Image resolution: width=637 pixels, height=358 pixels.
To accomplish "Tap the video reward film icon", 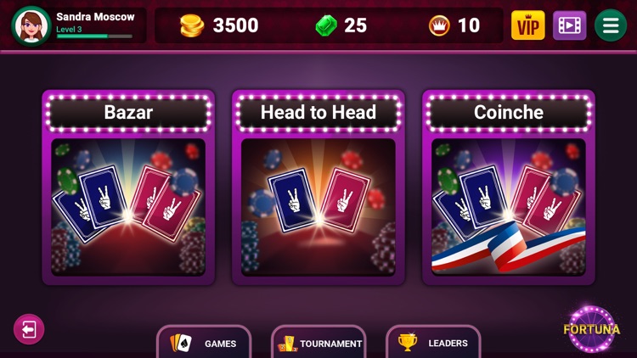I will pos(570,25).
